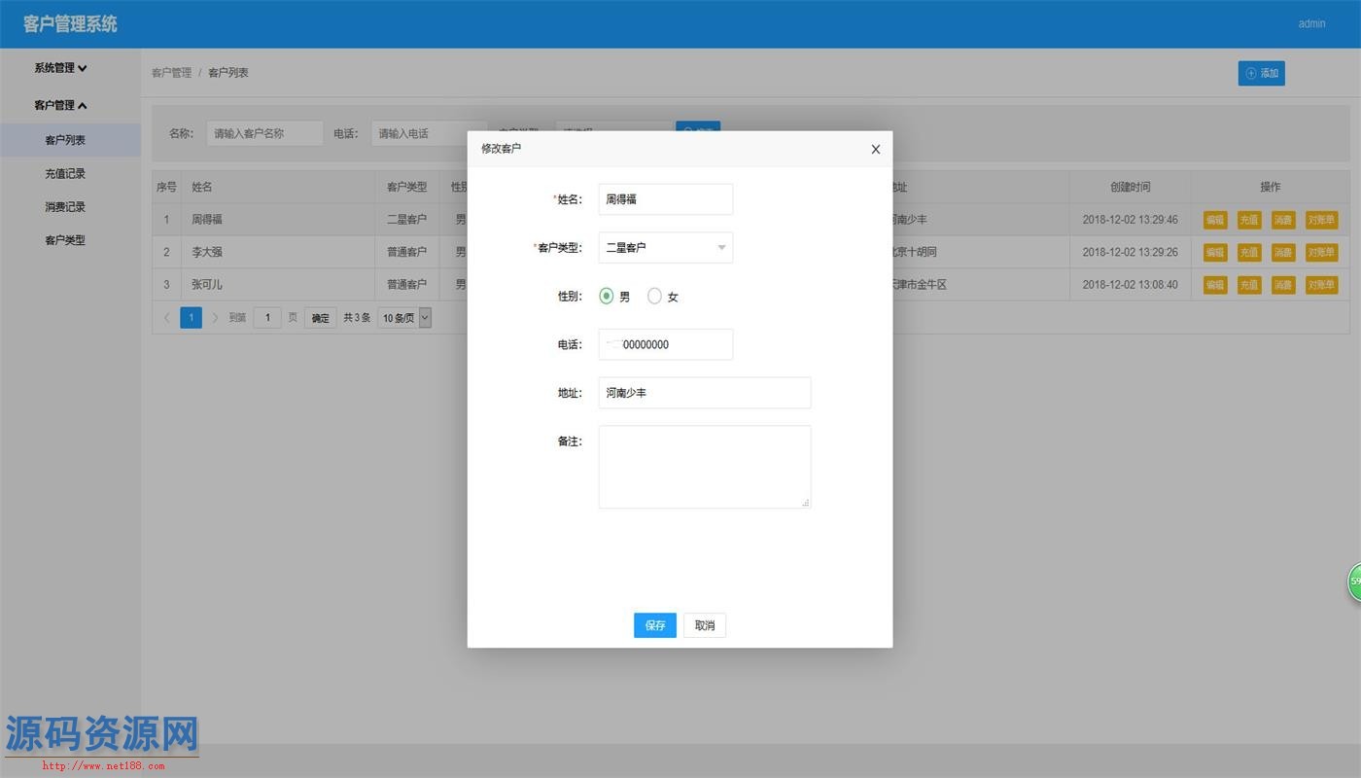Click the previous page arrow in pagination
Screen dimensions: 1361x778
[x=167, y=317]
